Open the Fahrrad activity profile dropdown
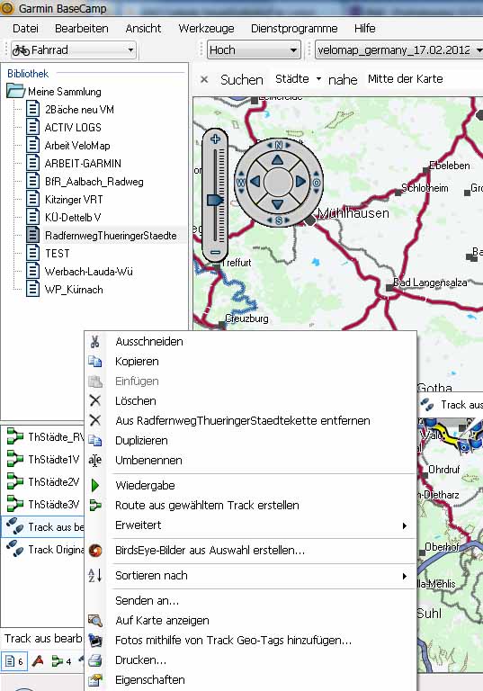Image resolution: width=483 pixels, height=691 pixels. coord(74,49)
